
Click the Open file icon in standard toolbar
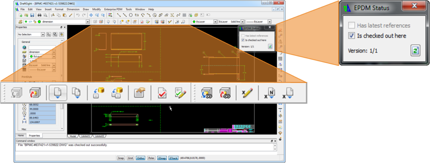(26, 15)
